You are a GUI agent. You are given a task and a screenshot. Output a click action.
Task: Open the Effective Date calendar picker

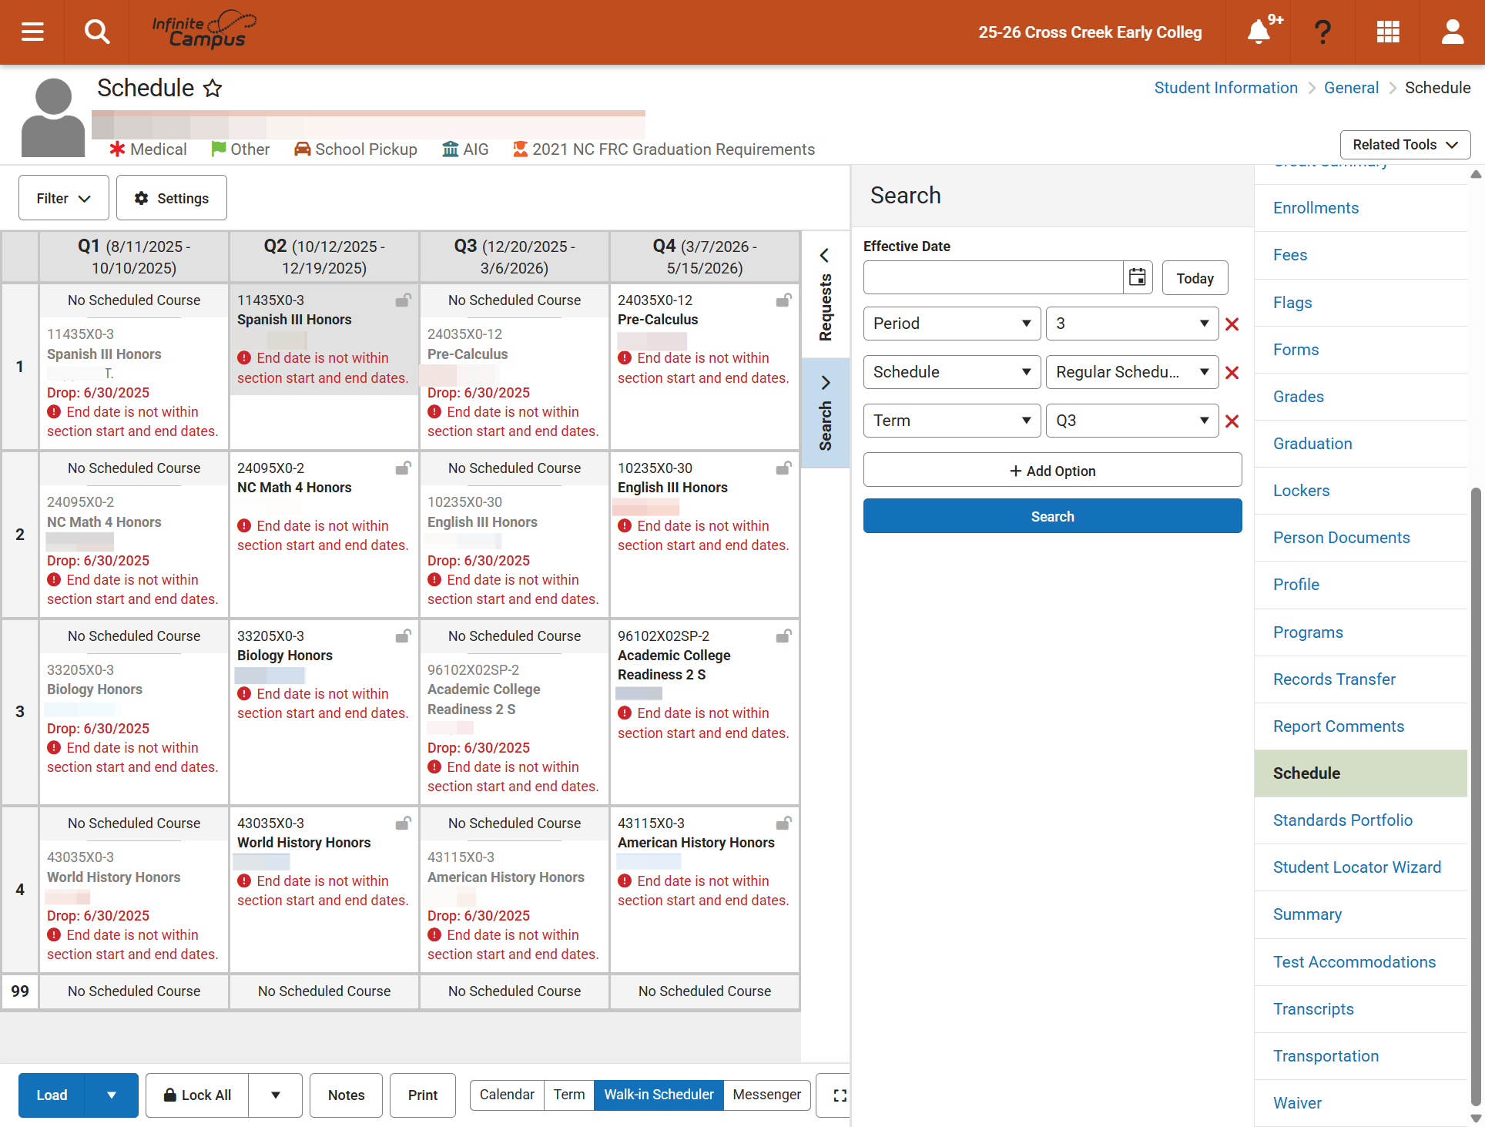point(1137,277)
